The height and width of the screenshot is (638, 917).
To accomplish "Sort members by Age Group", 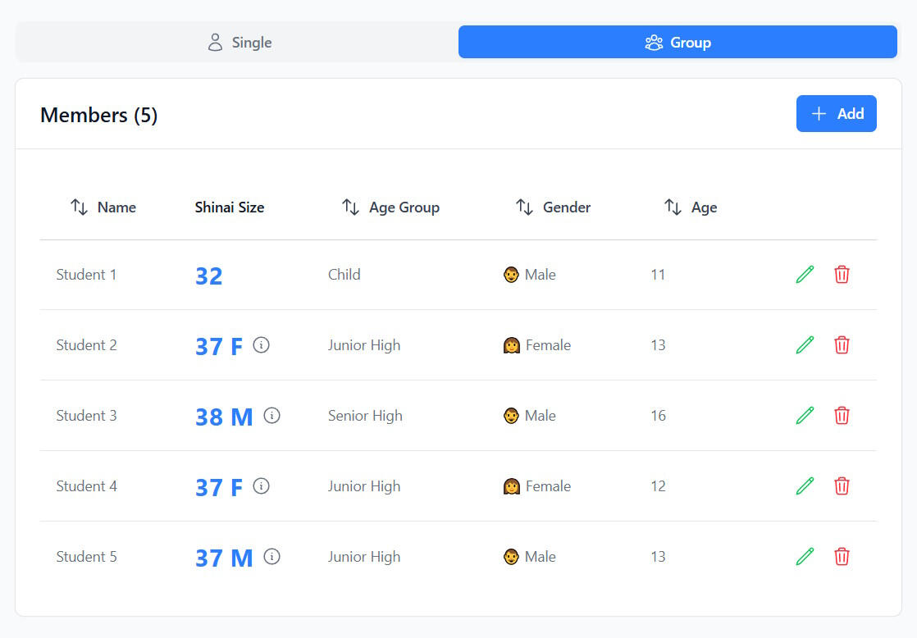I will 390,207.
